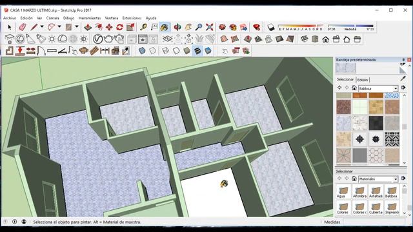Activate the Pan hand tool
The width and height of the screenshot is (413, 232).
(188, 27)
